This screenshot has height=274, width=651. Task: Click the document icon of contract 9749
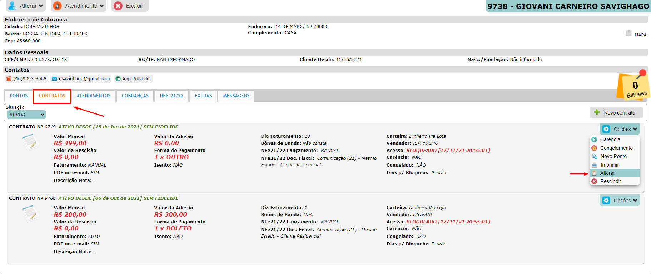(x=30, y=142)
